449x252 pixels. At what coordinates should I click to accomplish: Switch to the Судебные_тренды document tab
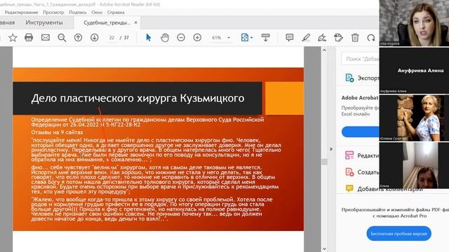(107, 22)
